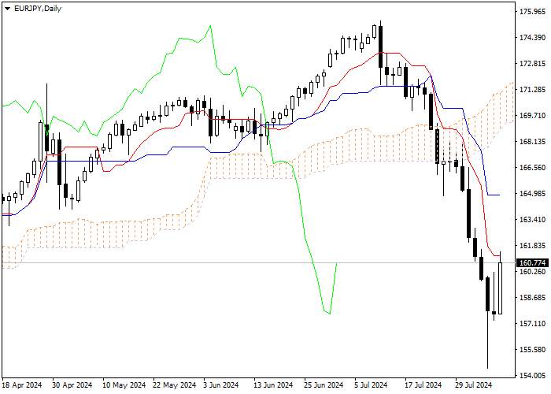Click the 160.260 price axis label
Screen dimensions: 551x394
pyautogui.click(x=532, y=272)
